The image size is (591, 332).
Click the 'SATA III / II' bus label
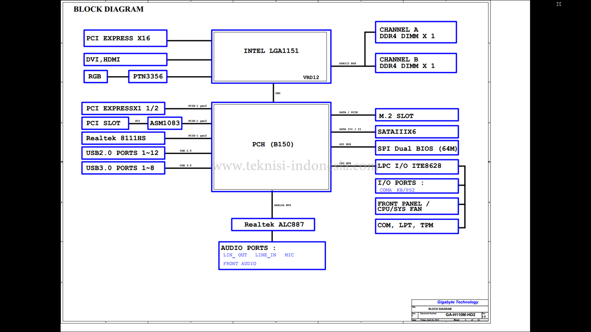(x=350, y=129)
